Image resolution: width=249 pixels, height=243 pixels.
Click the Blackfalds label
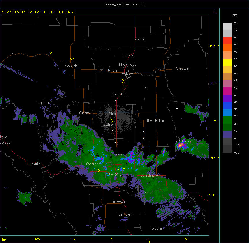pyautogui.click(x=127, y=64)
